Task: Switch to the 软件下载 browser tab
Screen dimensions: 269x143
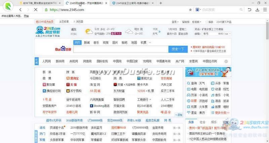Action: [x=40, y=3]
